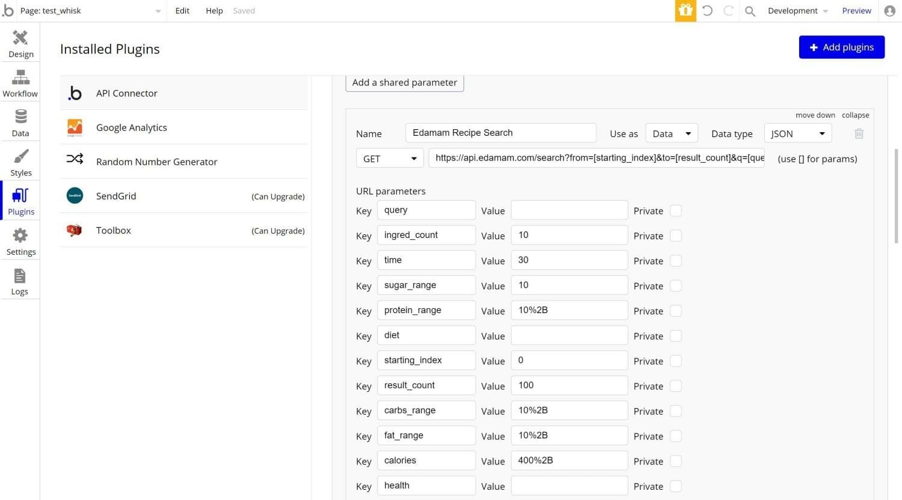The width and height of the screenshot is (902, 500).
Task: Open the Settings gear in sidebar
Action: [20, 242]
